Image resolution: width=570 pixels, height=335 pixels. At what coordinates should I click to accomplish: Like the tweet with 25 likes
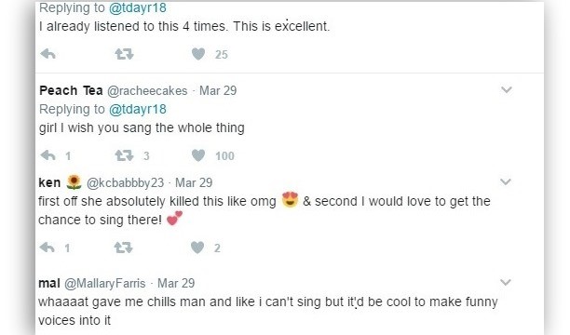(x=198, y=54)
